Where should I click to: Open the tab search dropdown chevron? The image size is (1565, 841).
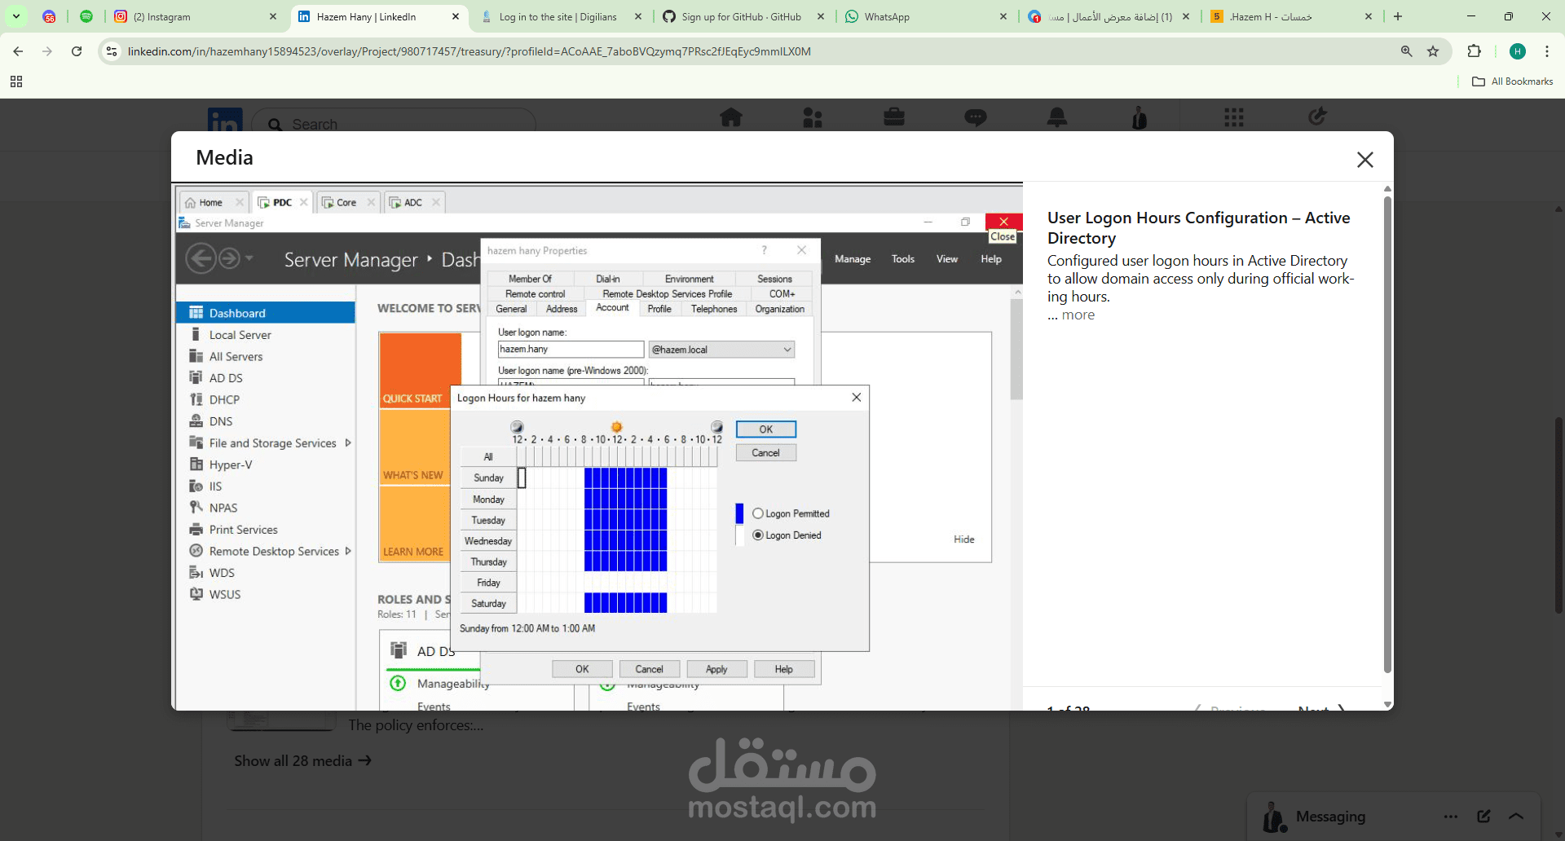16,16
